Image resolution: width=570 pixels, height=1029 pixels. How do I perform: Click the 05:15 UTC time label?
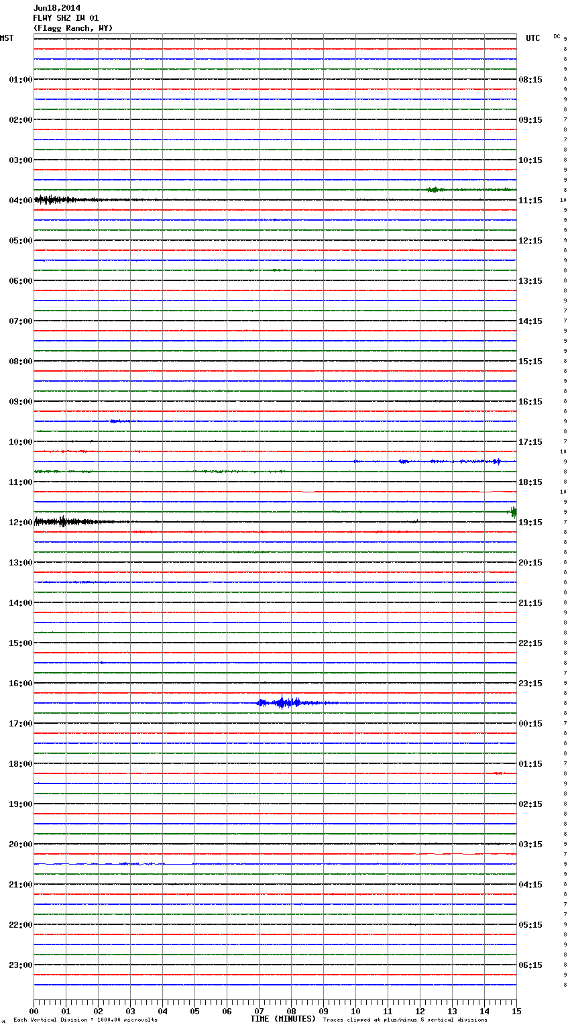[x=530, y=925]
